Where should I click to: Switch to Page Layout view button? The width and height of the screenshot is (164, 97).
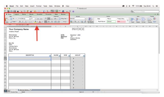point(9,91)
